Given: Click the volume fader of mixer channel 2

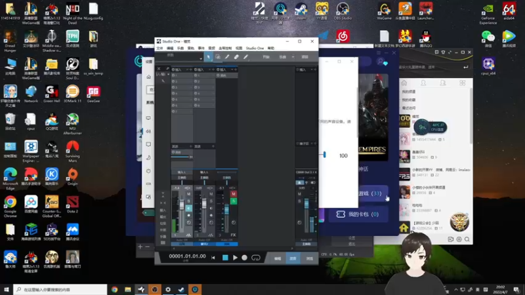Looking at the screenshot, I should point(204,203).
